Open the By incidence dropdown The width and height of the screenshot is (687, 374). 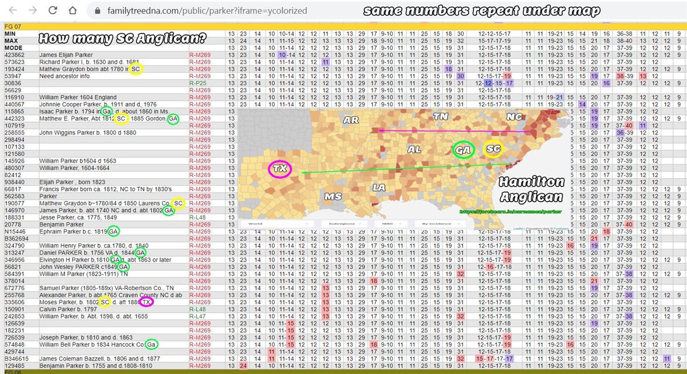point(440,223)
